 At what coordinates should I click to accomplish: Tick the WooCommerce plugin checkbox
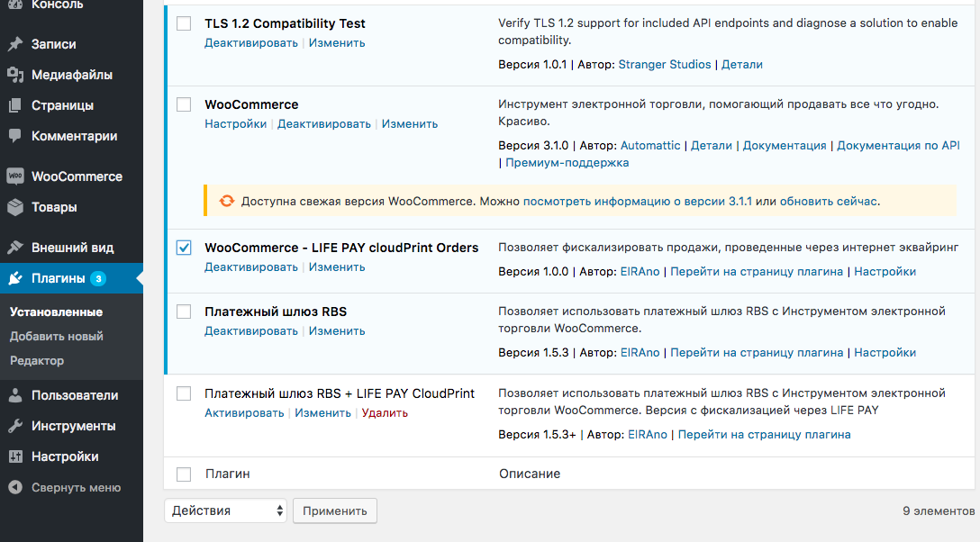(x=184, y=104)
